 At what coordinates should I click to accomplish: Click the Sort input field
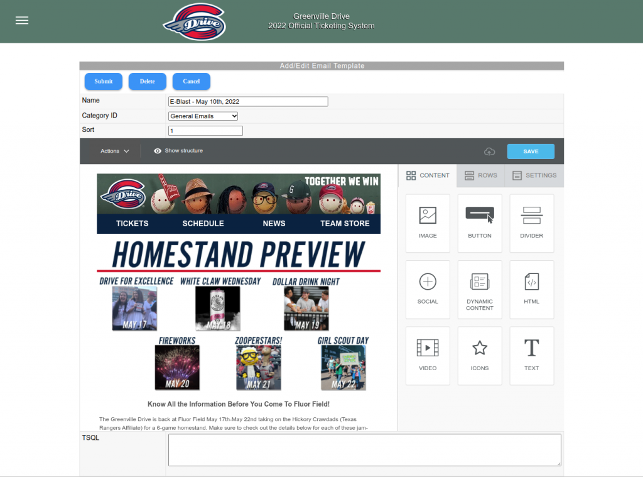pyautogui.click(x=205, y=131)
